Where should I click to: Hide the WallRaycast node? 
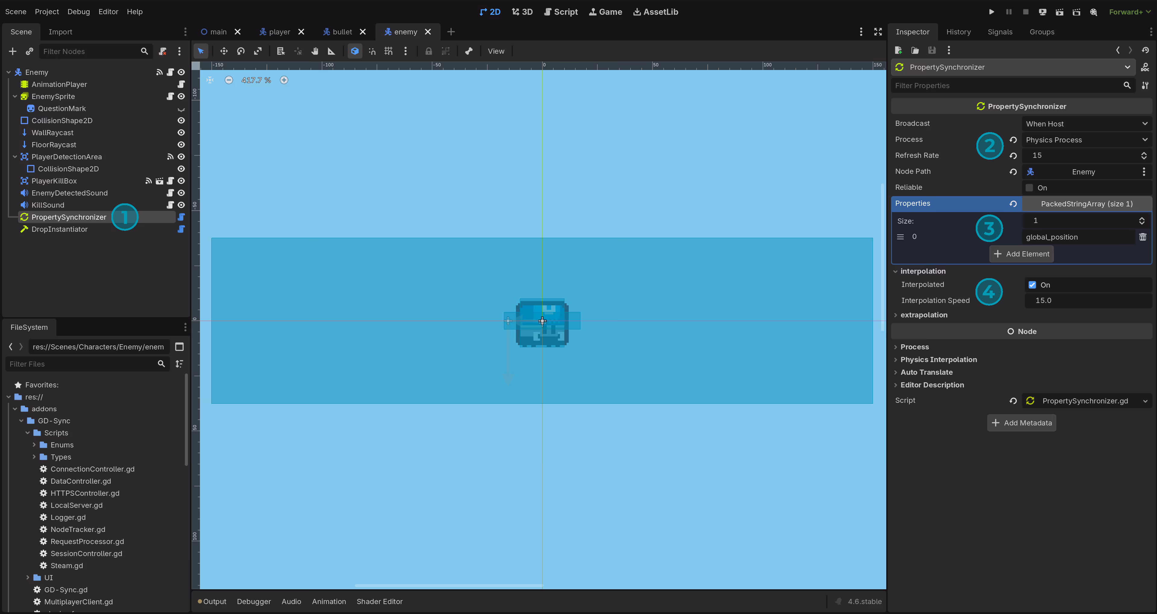[181, 132]
